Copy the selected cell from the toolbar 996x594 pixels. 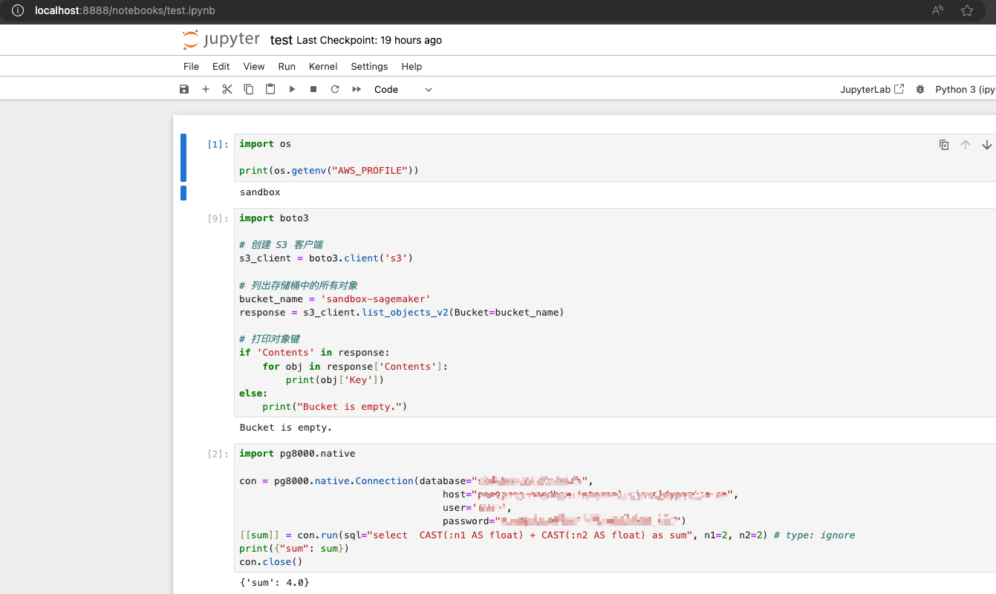[249, 89]
